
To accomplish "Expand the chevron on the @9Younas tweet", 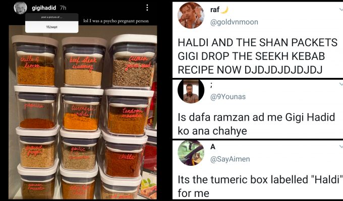I will 341,84.
